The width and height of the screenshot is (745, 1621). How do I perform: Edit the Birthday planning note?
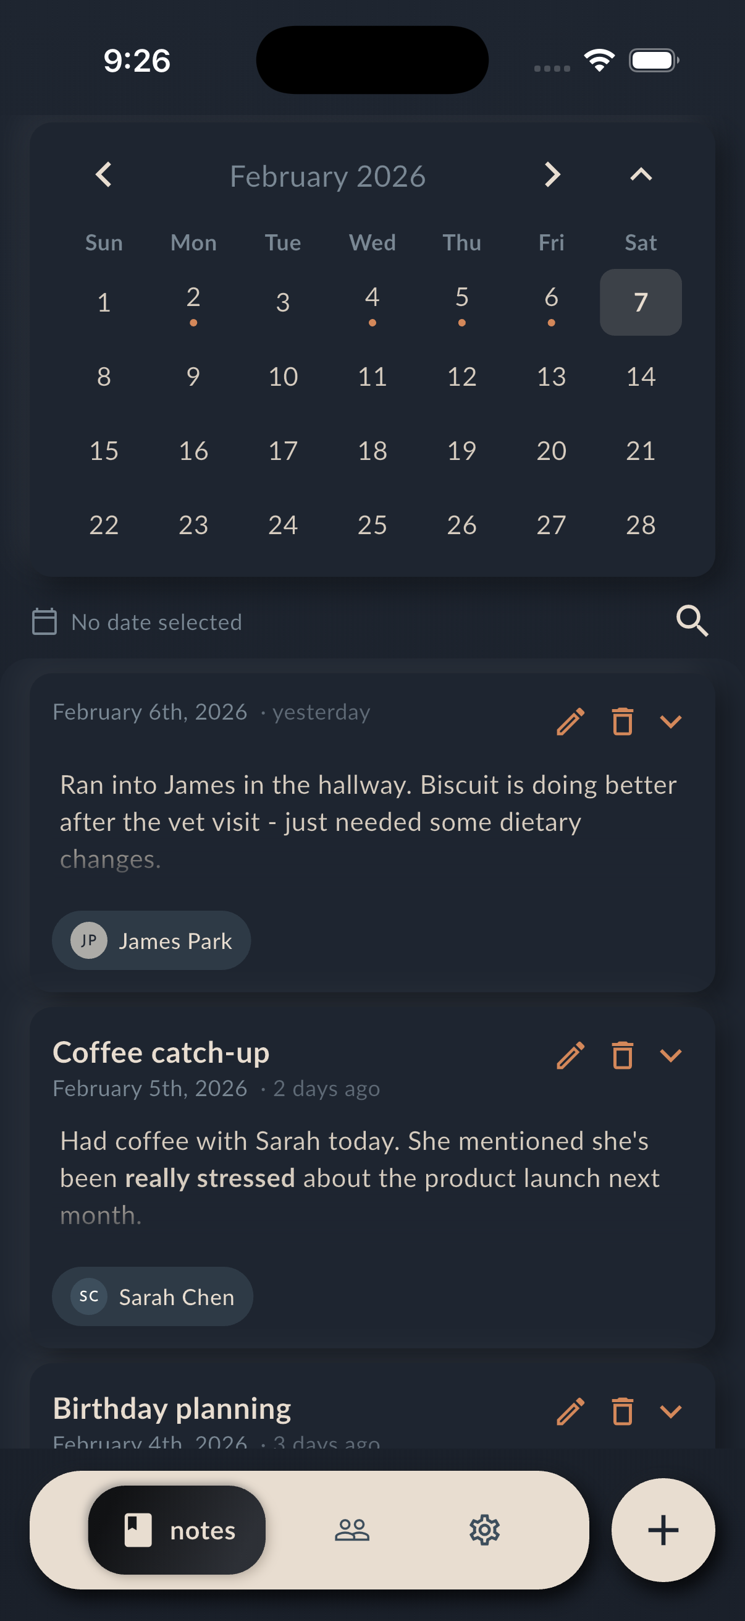pyautogui.click(x=571, y=1411)
